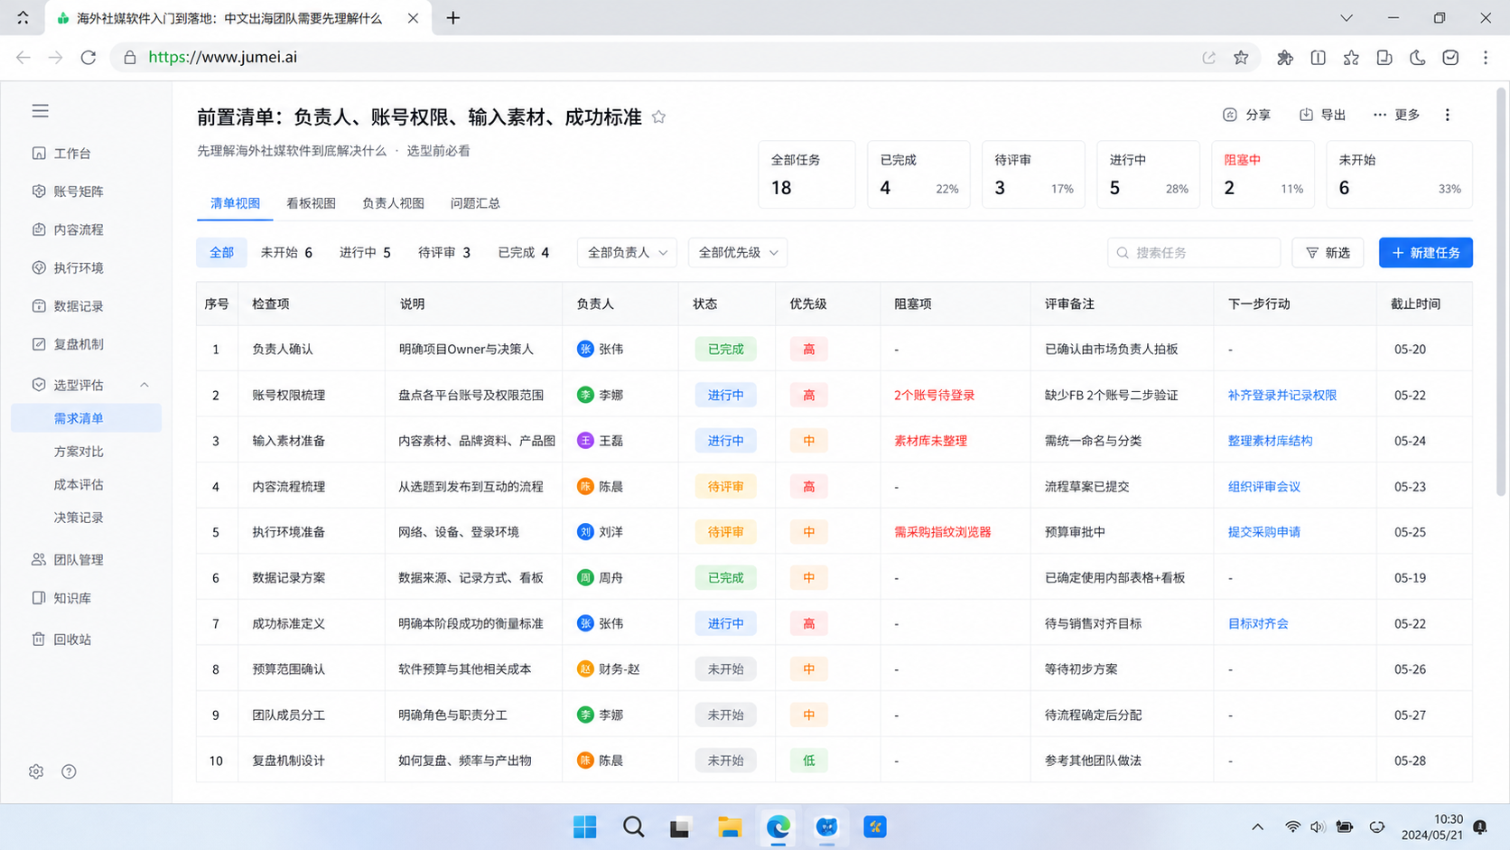Open taskbar Search
Image resolution: width=1510 pixels, height=850 pixels.
(x=634, y=827)
